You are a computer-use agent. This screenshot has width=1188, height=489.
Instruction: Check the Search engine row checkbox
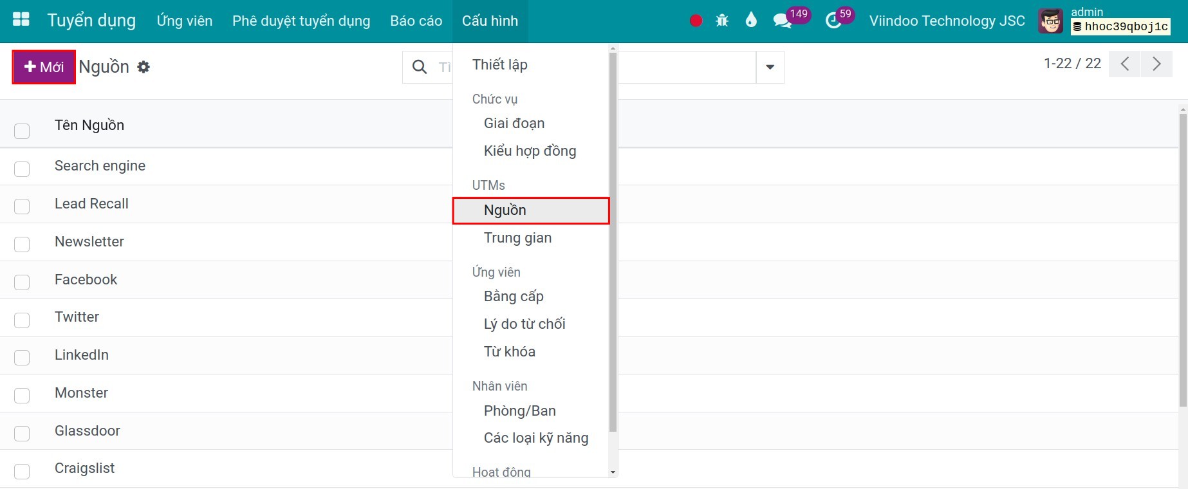point(22,169)
